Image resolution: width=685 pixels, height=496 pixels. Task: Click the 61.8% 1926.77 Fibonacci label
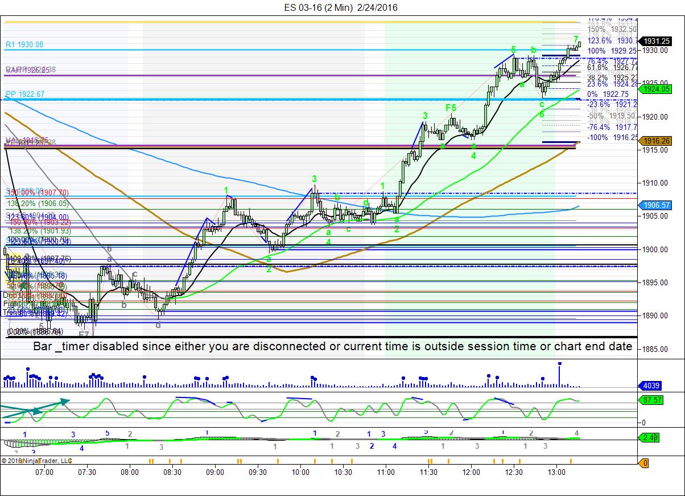pyautogui.click(x=612, y=67)
